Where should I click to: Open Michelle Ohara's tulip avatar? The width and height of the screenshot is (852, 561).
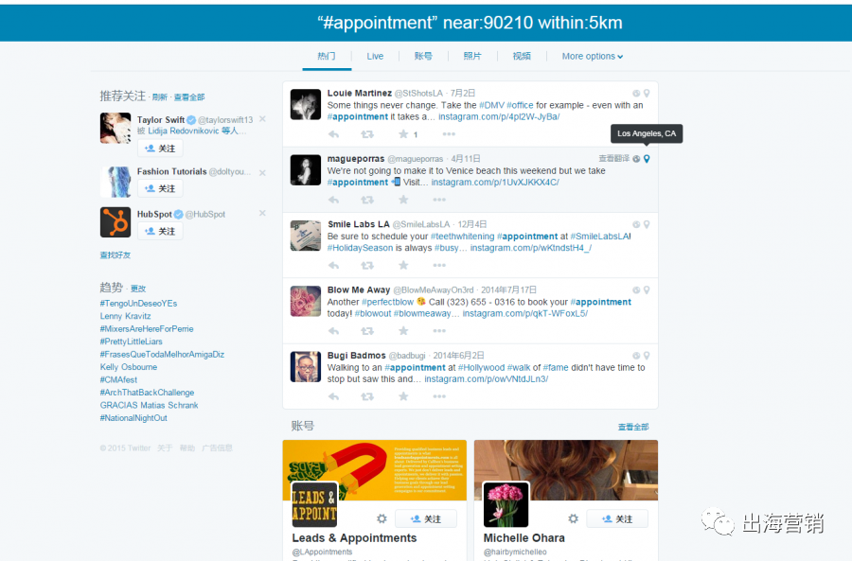coord(506,504)
